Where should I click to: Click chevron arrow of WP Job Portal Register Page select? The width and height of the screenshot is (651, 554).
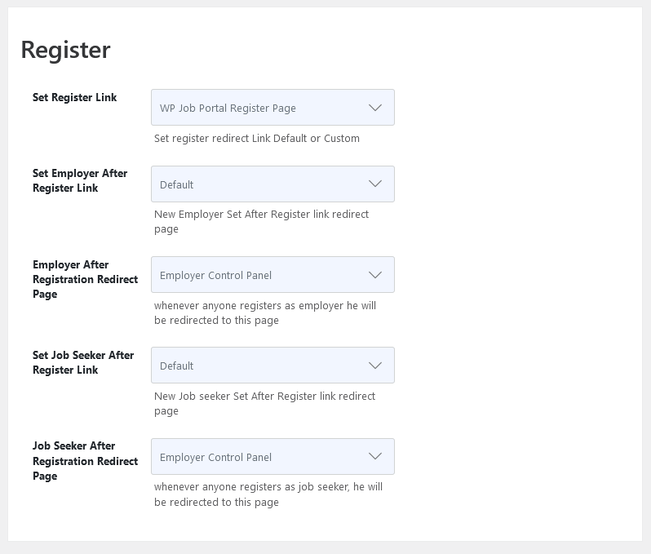click(x=375, y=108)
